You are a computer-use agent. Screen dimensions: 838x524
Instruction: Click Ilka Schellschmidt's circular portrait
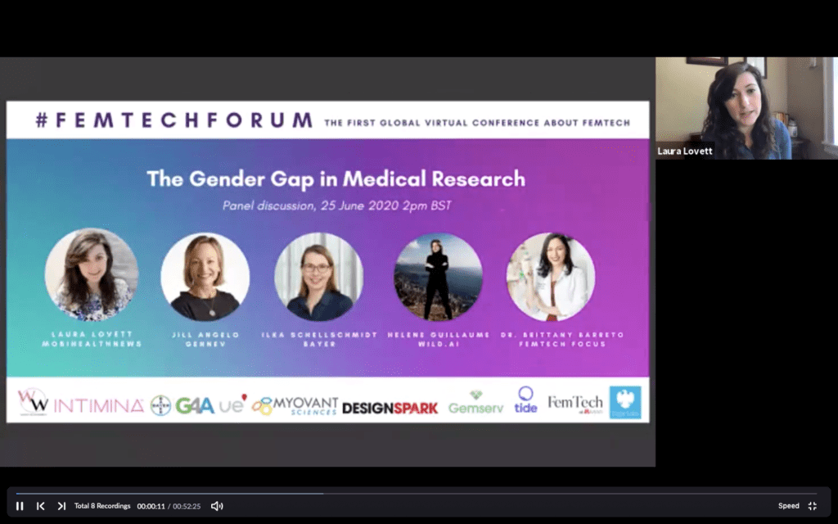pyautogui.click(x=319, y=277)
